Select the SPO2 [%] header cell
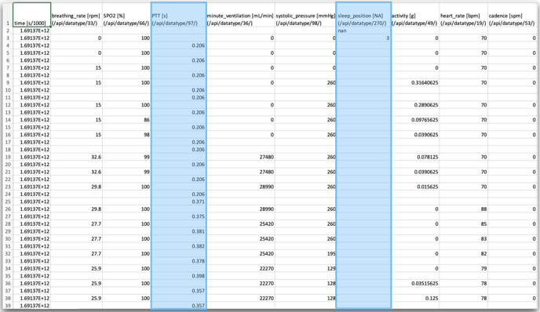Image resolution: width=540 pixels, height=312 pixels. coord(126,15)
